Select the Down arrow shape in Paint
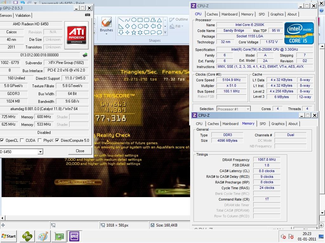The width and height of the screenshot is (325, 243). point(121,33)
